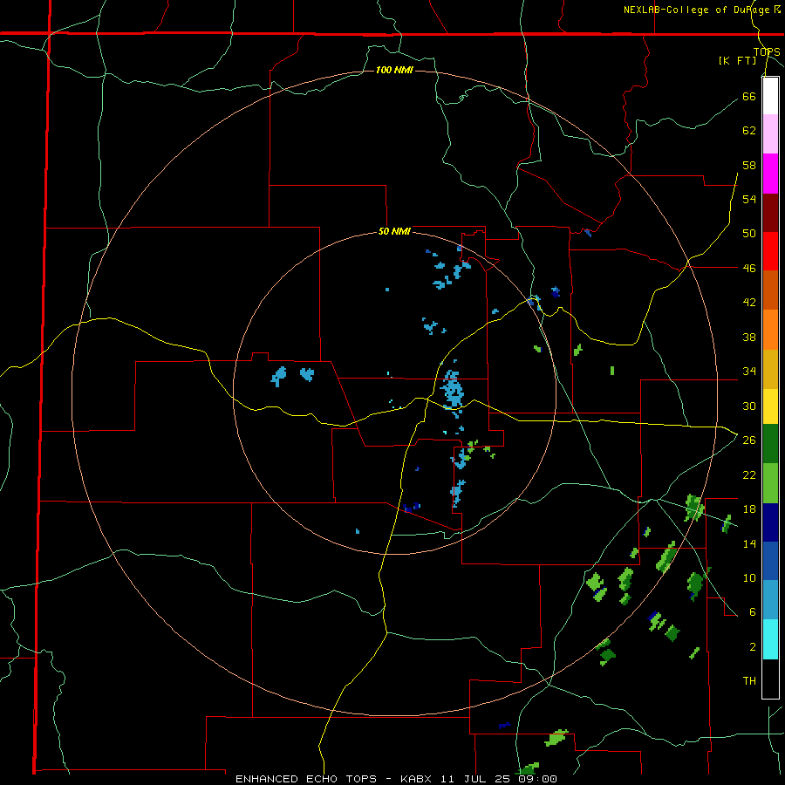Click the 50 NMI range ring label
Viewport: 785px width, 785px height.
click(394, 231)
